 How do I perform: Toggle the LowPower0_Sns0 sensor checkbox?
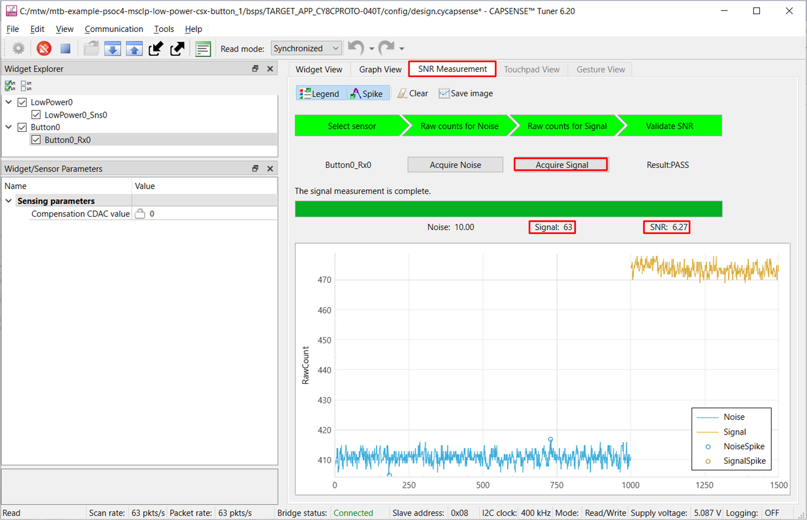pyautogui.click(x=36, y=115)
